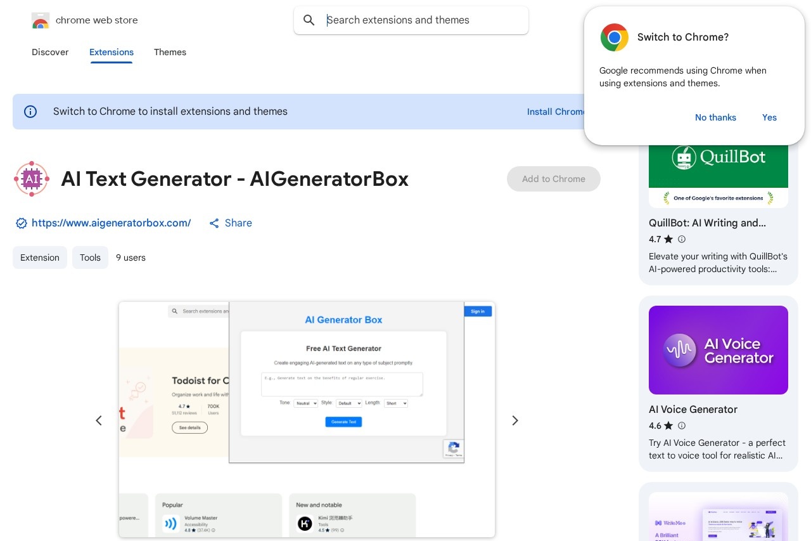Screen dimensions: 811x541
Task: Advance to the next screenshot with the right chevron
Action: (515, 420)
